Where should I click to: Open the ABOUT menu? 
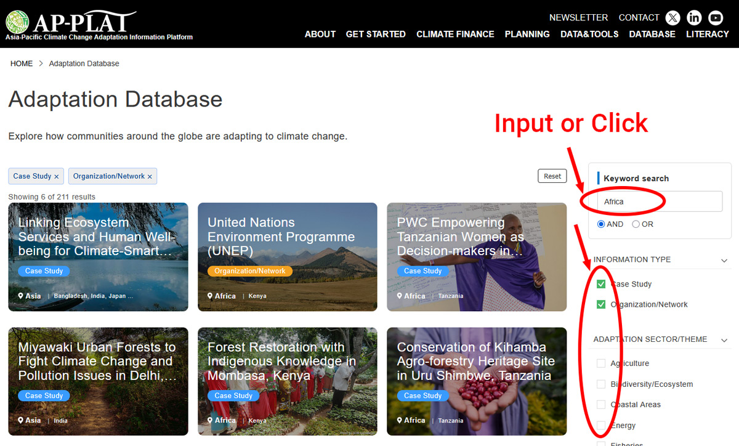pos(320,34)
